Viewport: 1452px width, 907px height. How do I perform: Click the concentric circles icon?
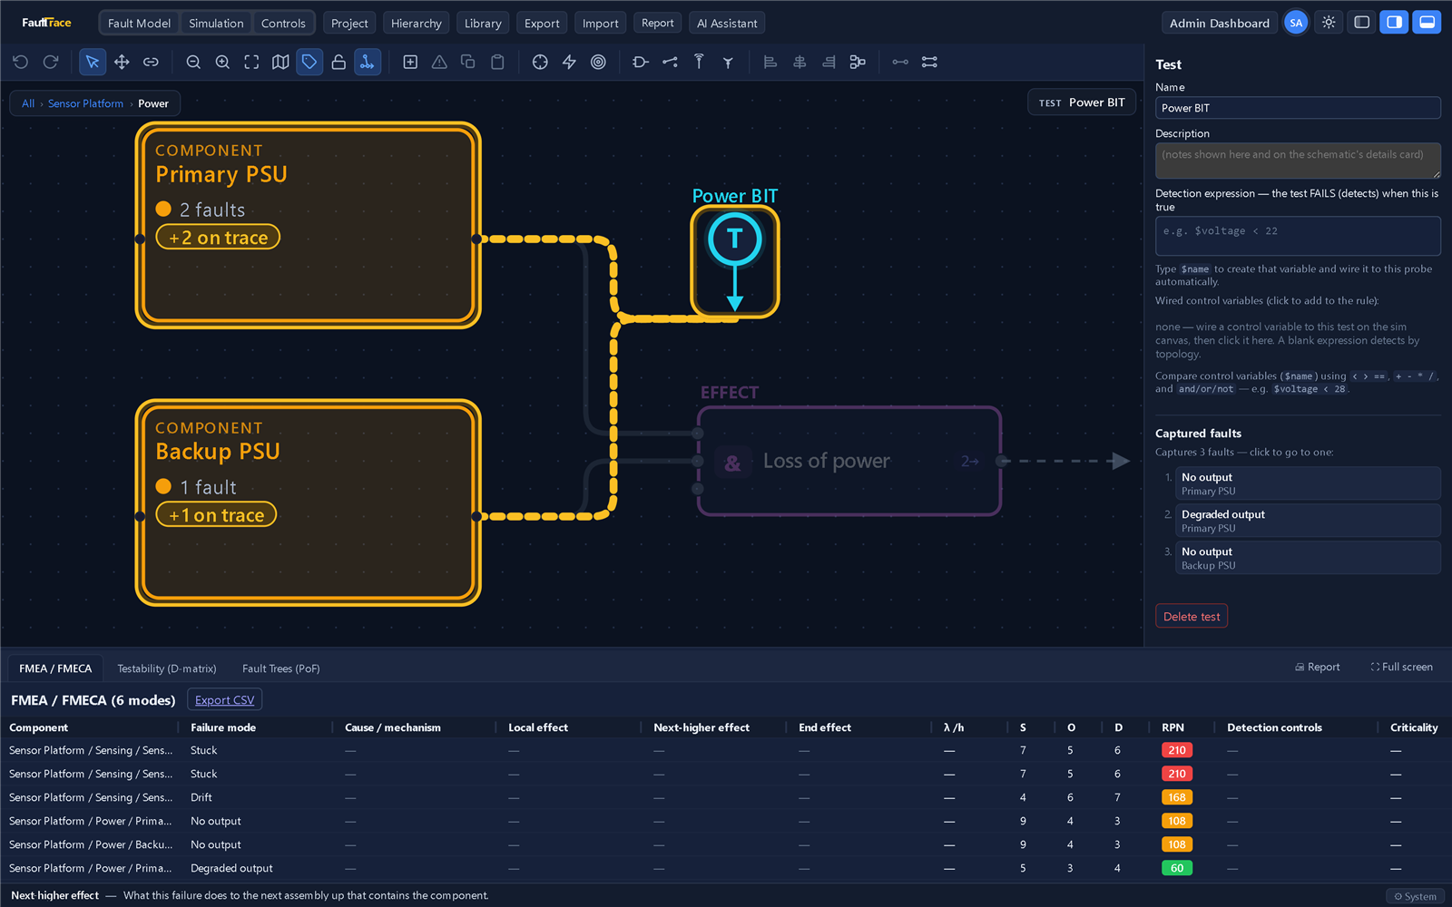[x=598, y=62]
